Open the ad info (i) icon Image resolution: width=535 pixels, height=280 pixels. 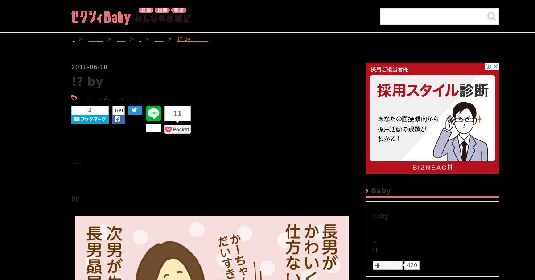click(x=489, y=66)
